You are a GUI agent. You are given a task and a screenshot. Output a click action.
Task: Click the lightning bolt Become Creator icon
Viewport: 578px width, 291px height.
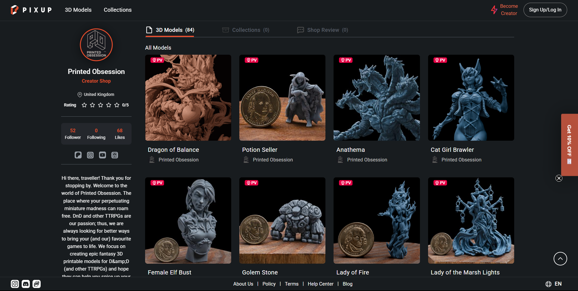494,10
